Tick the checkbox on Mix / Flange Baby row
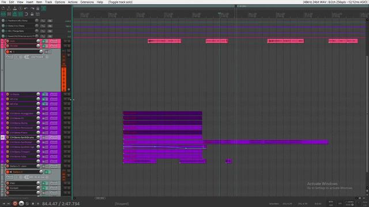 (6, 31)
